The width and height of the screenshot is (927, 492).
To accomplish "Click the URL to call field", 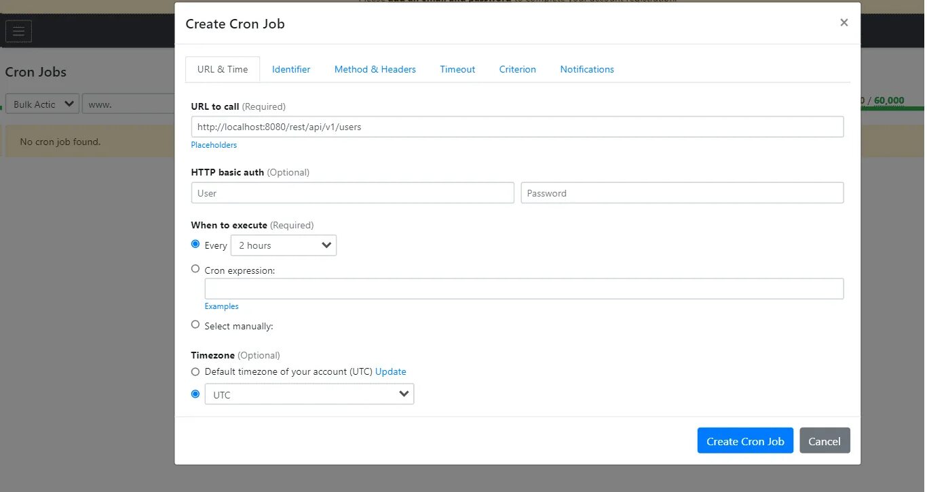I will pos(517,127).
